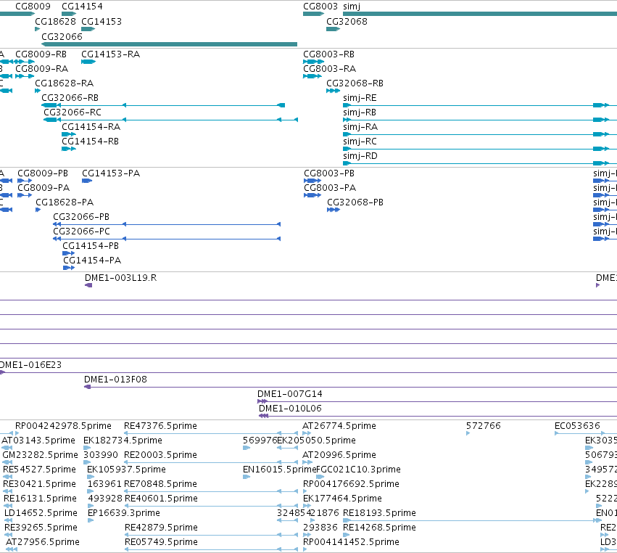Click EST EK182734.5prime
The height and width of the screenshot is (553, 617).
(x=123, y=441)
